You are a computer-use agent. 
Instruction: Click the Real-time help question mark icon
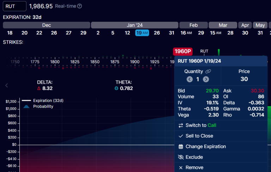[x=79, y=6]
